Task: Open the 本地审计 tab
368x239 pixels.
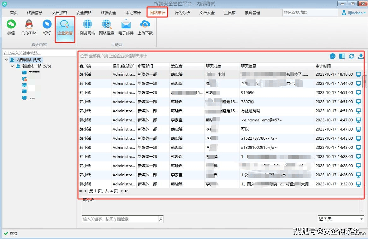Action: pos(133,13)
